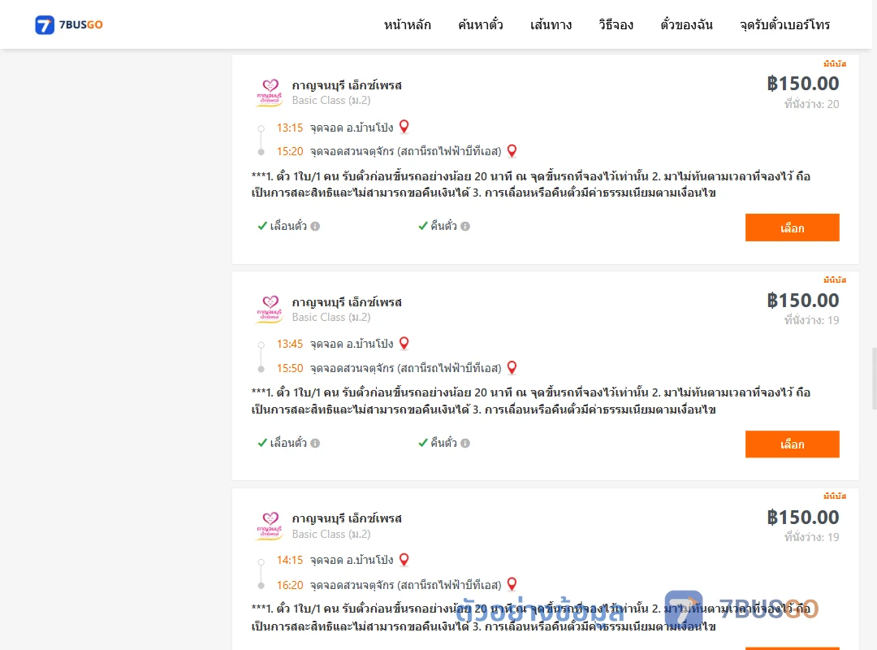The height and width of the screenshot is (650, 877).
Task: Open map pin for 15:20 สวนจตุจักร stop
Action: [512, 151]
